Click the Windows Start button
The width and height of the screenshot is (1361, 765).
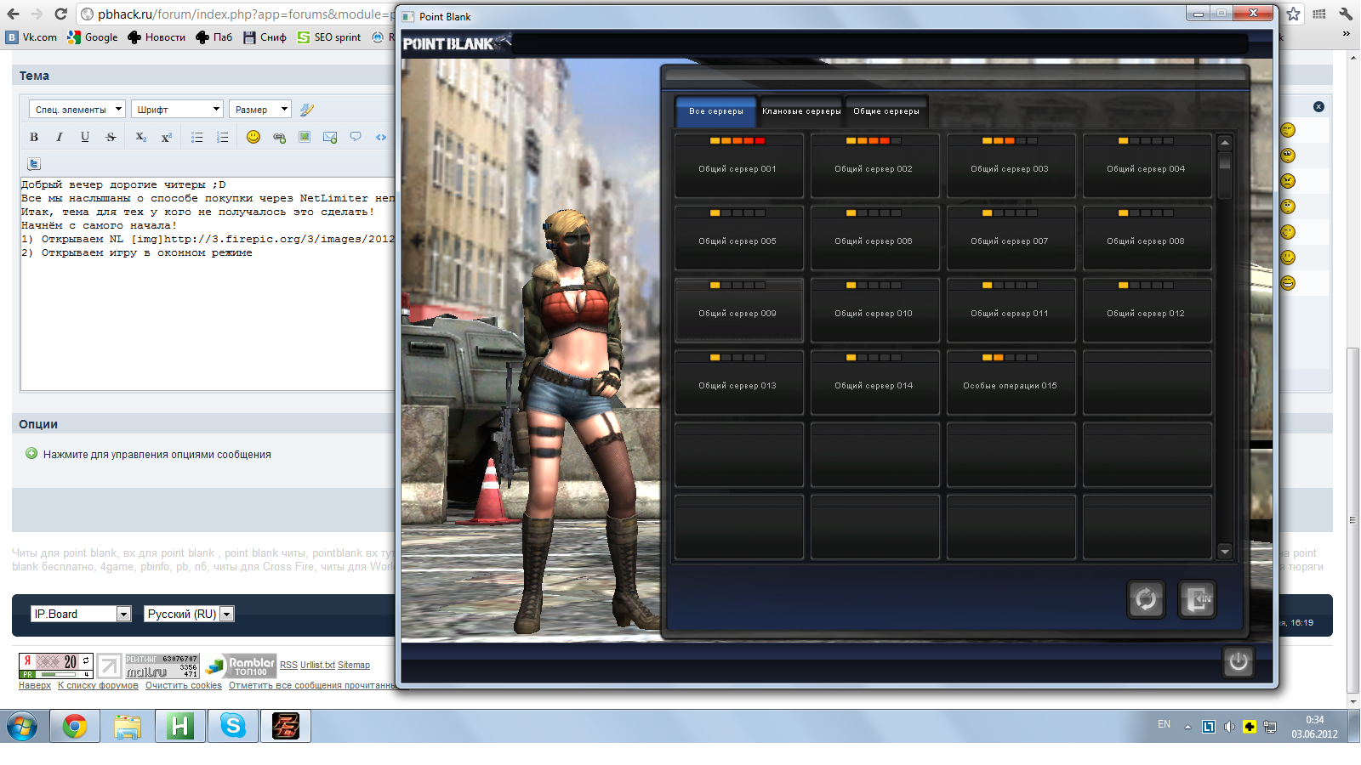pos(22,727)
